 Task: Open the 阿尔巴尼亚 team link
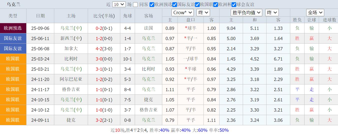[x=71, y=79]
